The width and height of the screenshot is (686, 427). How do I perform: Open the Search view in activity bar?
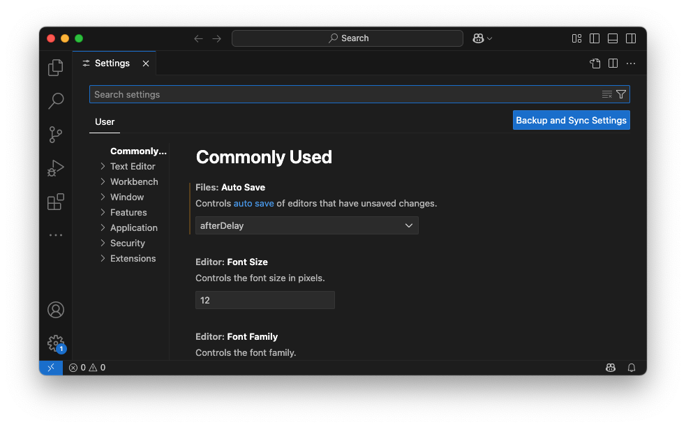56,101
